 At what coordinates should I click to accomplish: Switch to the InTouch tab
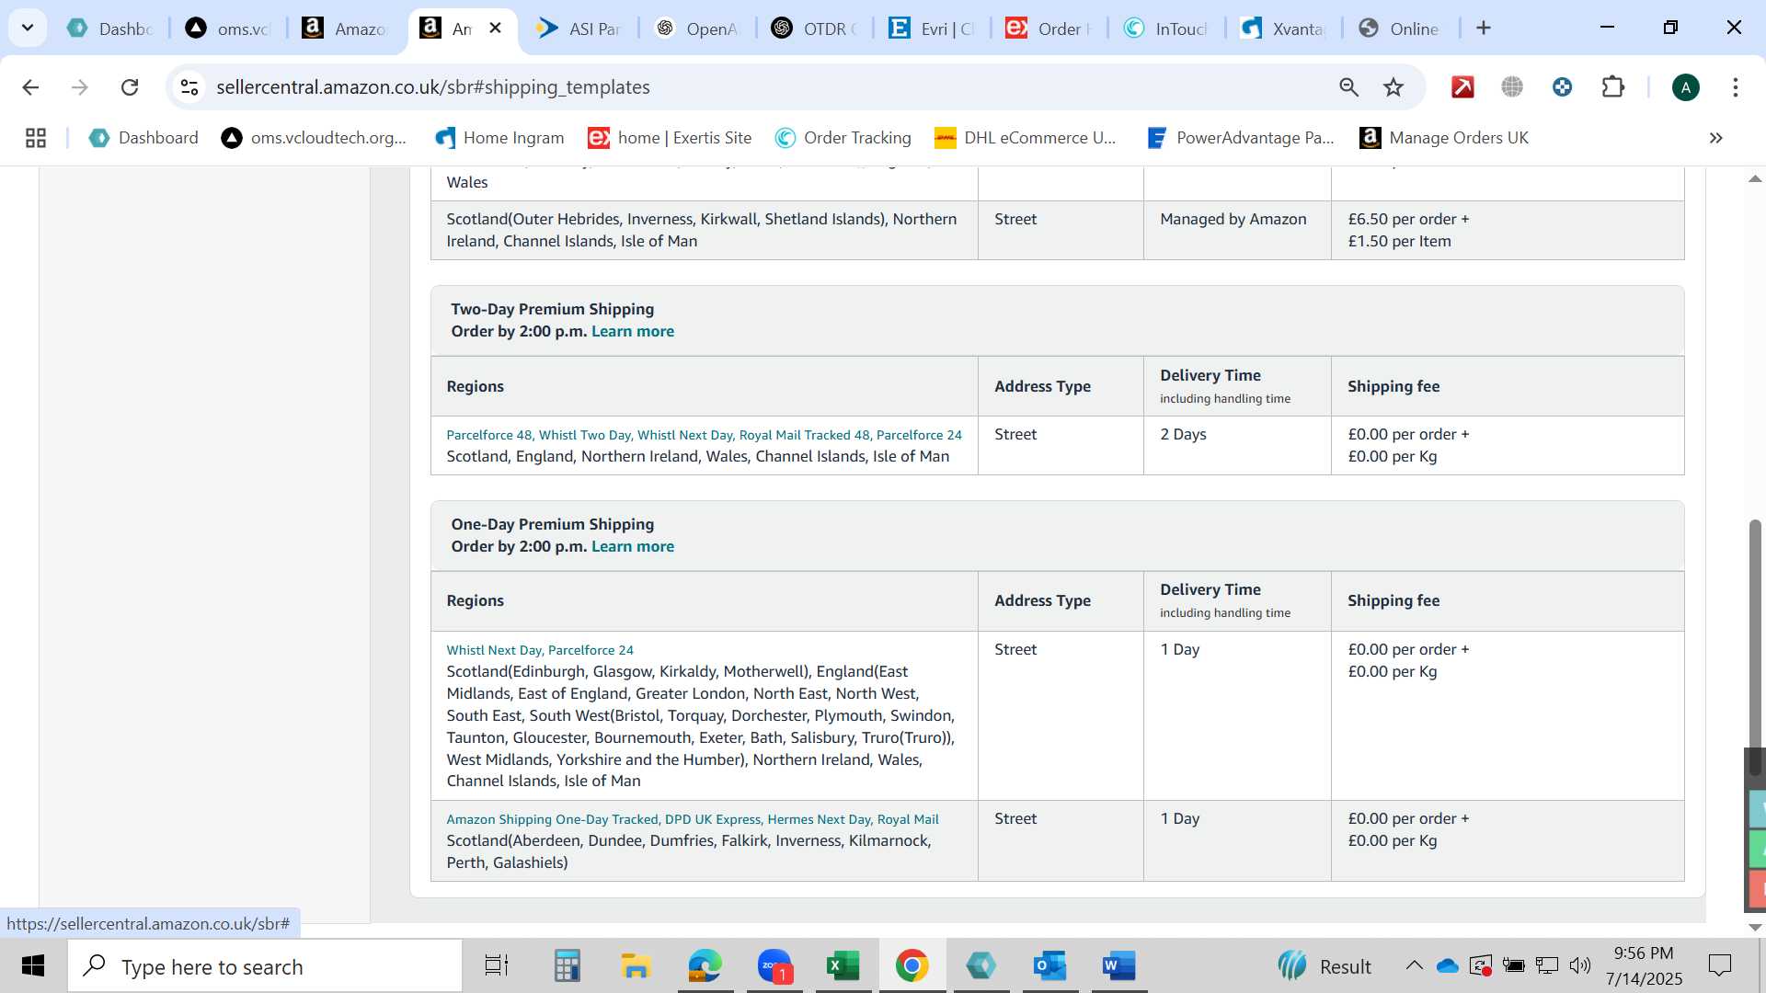[1165, 29]
